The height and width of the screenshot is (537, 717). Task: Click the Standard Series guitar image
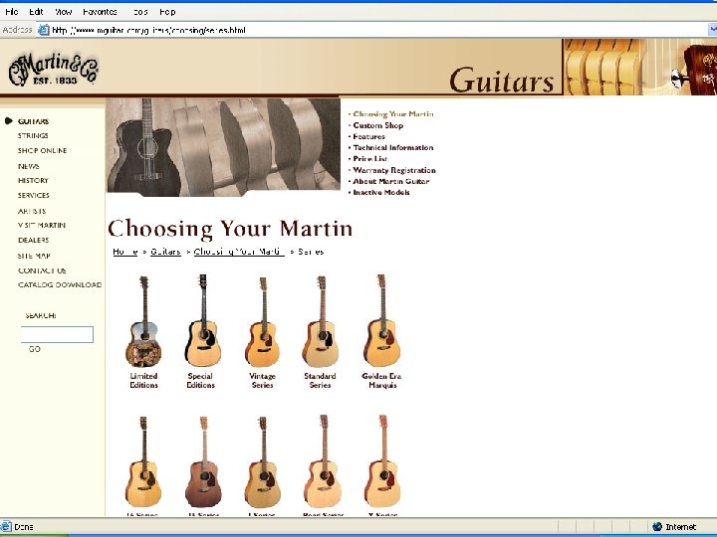point(321,321)
